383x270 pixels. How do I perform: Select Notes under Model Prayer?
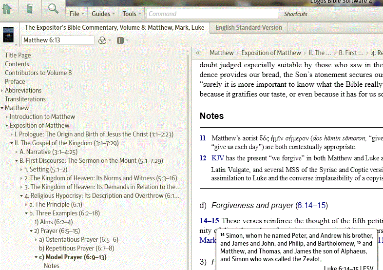[52, 266]
